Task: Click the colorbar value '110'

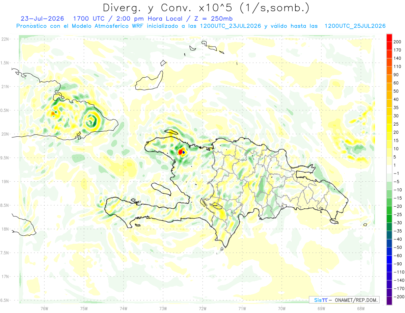Action: pos(398,67)
